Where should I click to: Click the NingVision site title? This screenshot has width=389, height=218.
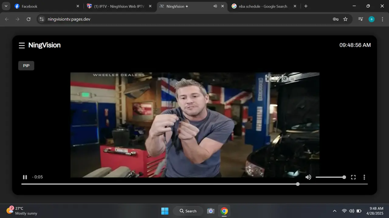pyautogui.click(x=44, y=45)
